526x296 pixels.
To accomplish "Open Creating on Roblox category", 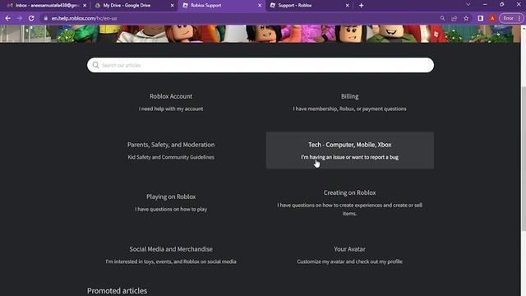I will 349,202.
